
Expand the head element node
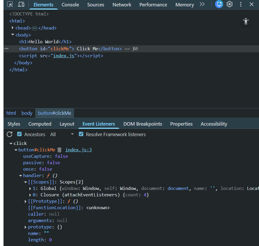click(x=13, y=28)
